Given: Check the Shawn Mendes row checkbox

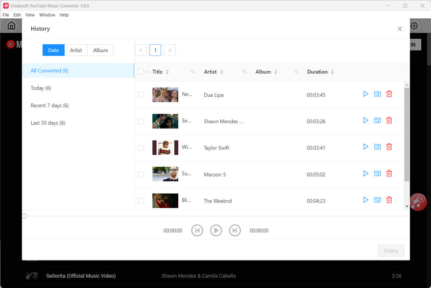Looking at the screenshot, I should pos(141,121).
